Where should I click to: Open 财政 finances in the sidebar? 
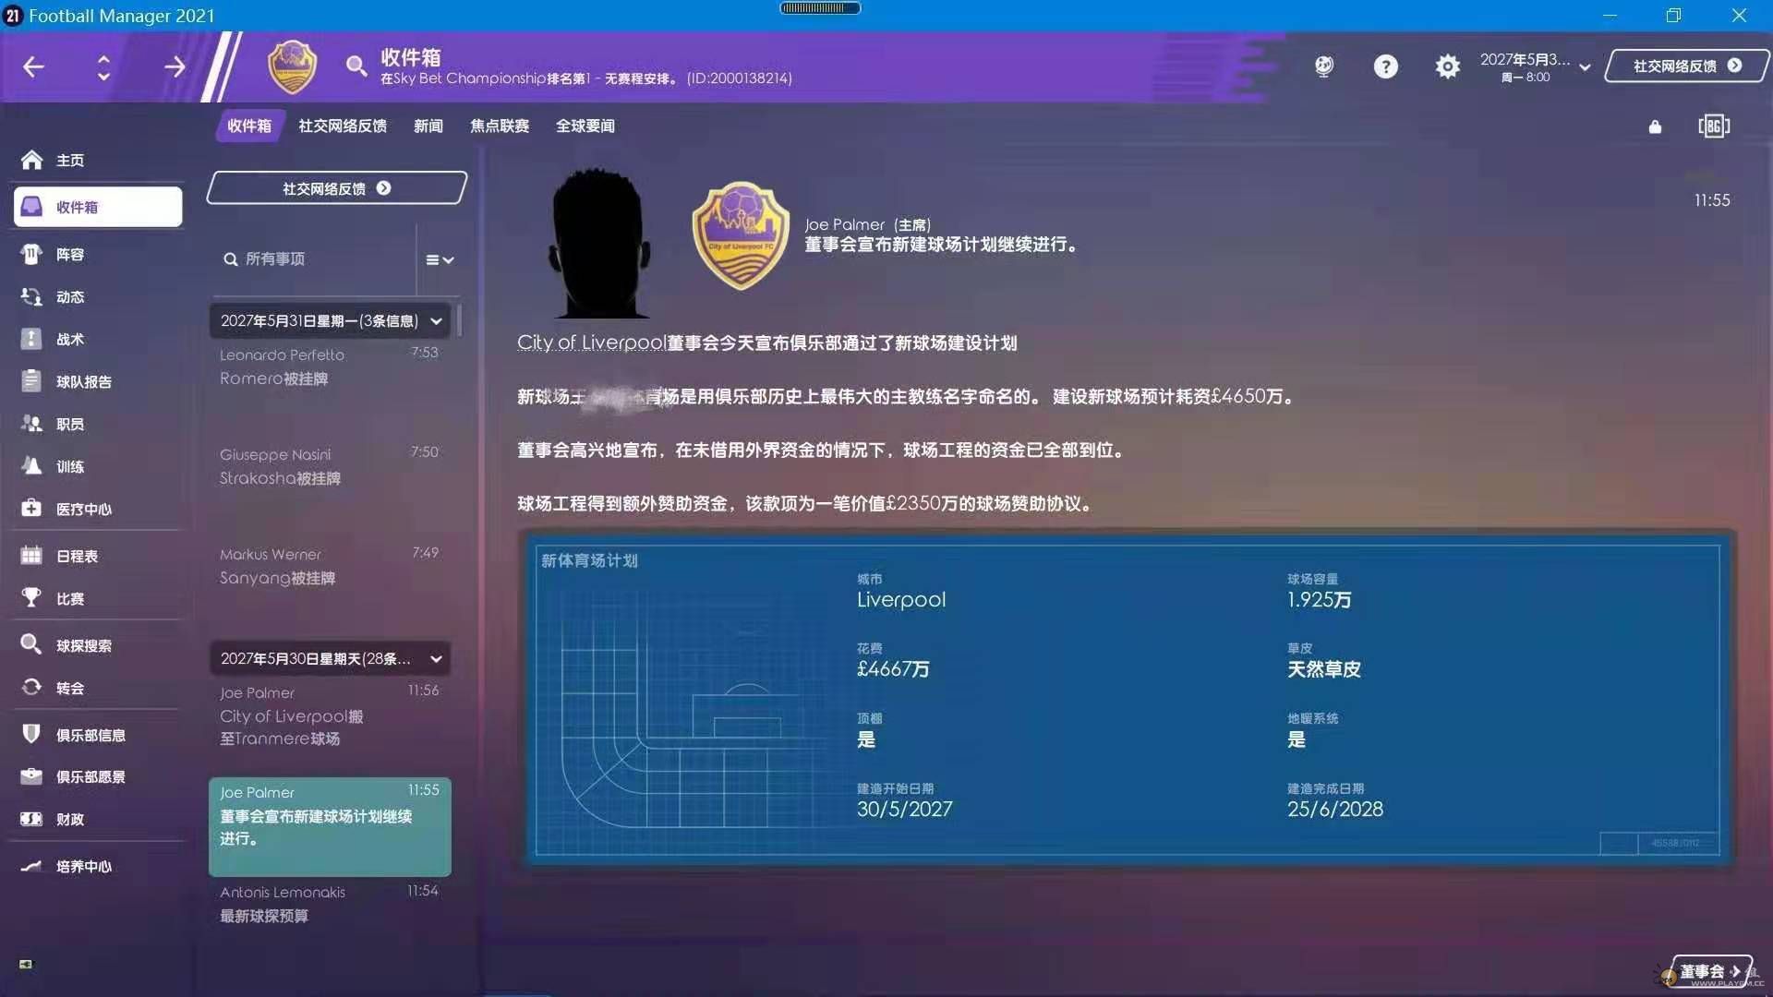97,820
